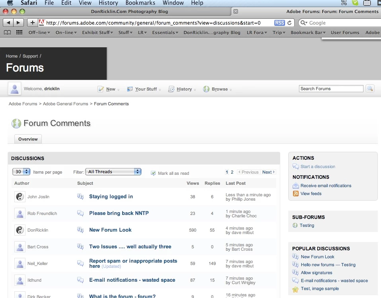Open E-mail notifications - wasted space thread

coord(132,280)
